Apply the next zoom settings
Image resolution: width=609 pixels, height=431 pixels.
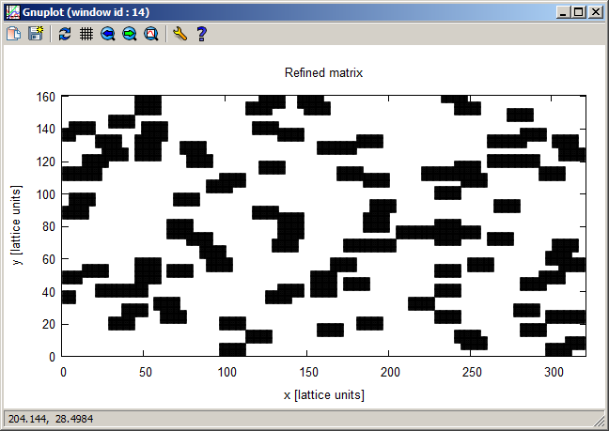tap(129, 34)
